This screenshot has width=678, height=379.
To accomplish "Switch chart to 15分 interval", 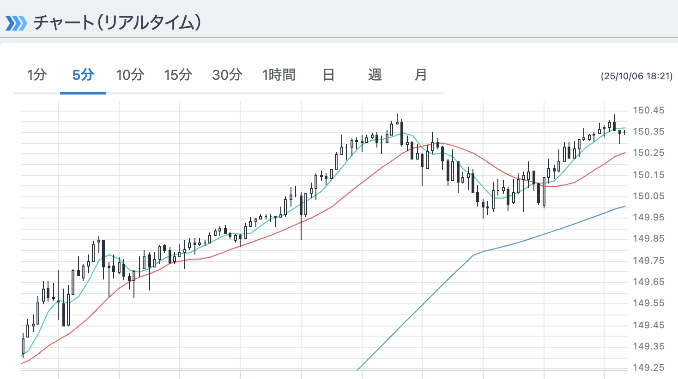I will 178,75.
